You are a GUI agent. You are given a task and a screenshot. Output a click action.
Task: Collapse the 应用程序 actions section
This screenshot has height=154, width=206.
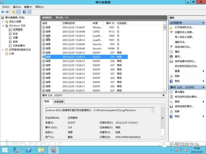point(203,23)
